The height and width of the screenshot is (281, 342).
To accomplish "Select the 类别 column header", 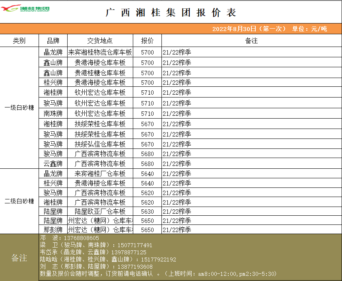I will click(19, 41).
